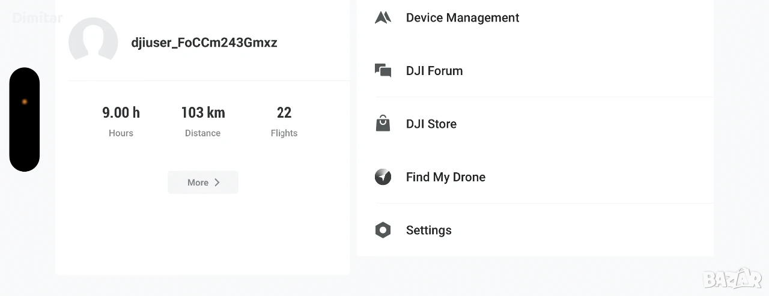
Task: Tap username djiuser_FoCCm243Gmxz
Action: pyautogui.click(x=204, y=43)
